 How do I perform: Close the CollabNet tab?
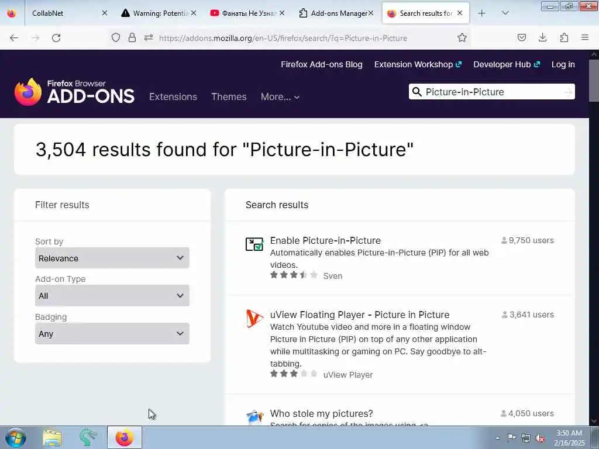click(x=105, y=13)
